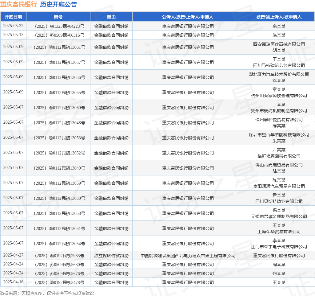This screenshot has height=296, width=315.
Task: Select case number 渝0112民初13050号
Action: [59, 198]
